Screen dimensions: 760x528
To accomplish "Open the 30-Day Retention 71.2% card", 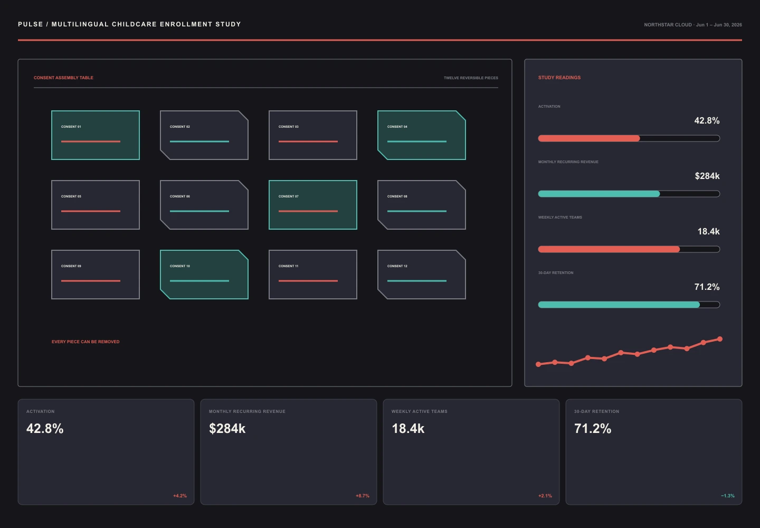I will coord(654,452).
